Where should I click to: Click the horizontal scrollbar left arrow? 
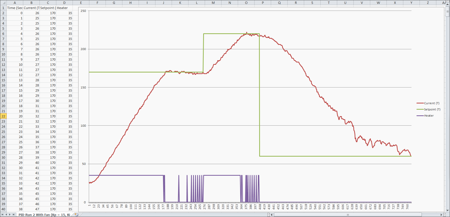tap(272, 215)
